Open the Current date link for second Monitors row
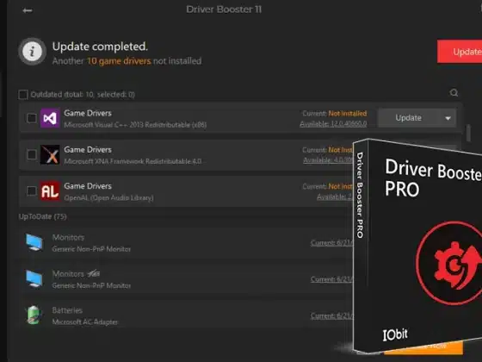Screen dimensions: 482x362 click(x=332, y=279)
